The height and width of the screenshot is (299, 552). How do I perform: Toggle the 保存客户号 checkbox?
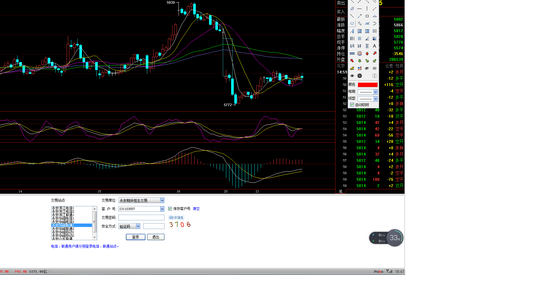click(x=170, y=209)
